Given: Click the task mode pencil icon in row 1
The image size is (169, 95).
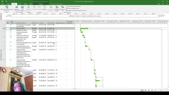Looking at the screenshot, I should point(11,25).
